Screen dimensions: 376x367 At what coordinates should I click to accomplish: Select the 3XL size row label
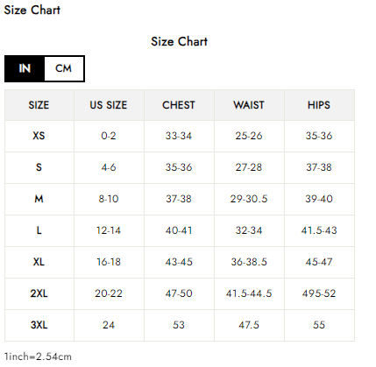[39, 325]
